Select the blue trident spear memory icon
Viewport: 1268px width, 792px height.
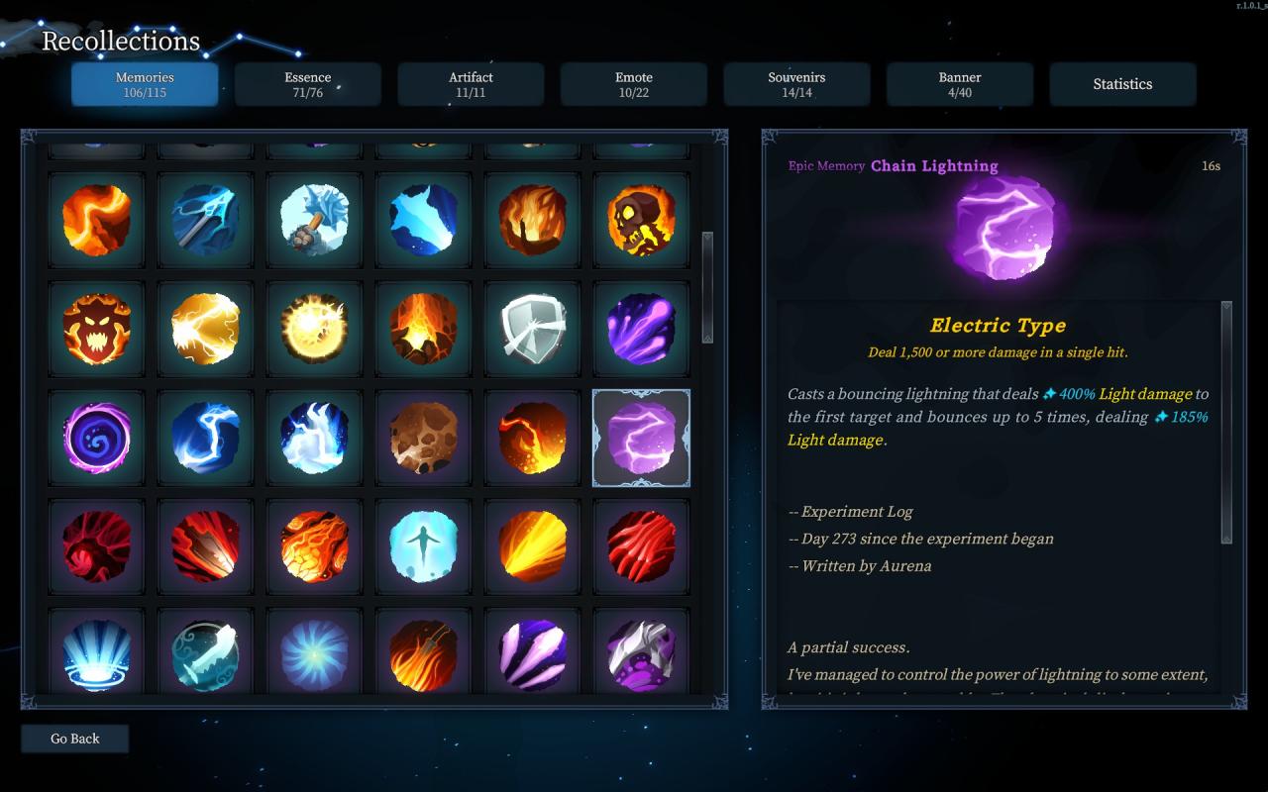pos(205,220)
